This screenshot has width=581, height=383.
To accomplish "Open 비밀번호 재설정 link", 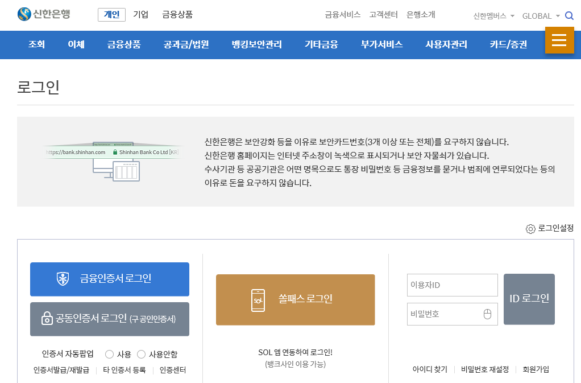I will coord(485,369).
